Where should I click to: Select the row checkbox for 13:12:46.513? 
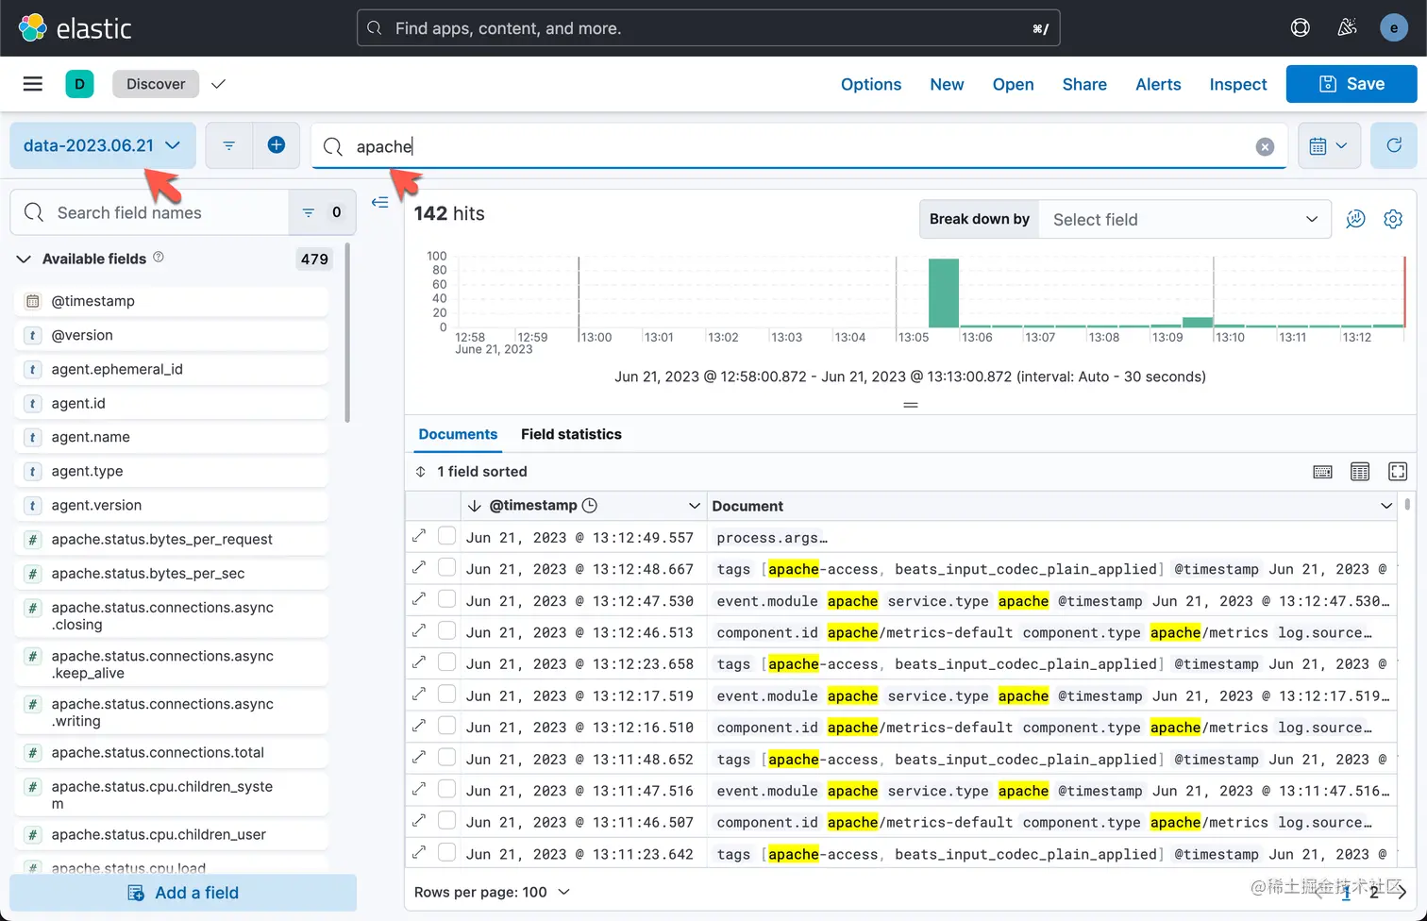(x=447, y=630)
